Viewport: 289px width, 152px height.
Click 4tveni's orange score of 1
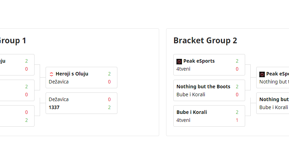[237, 120]
